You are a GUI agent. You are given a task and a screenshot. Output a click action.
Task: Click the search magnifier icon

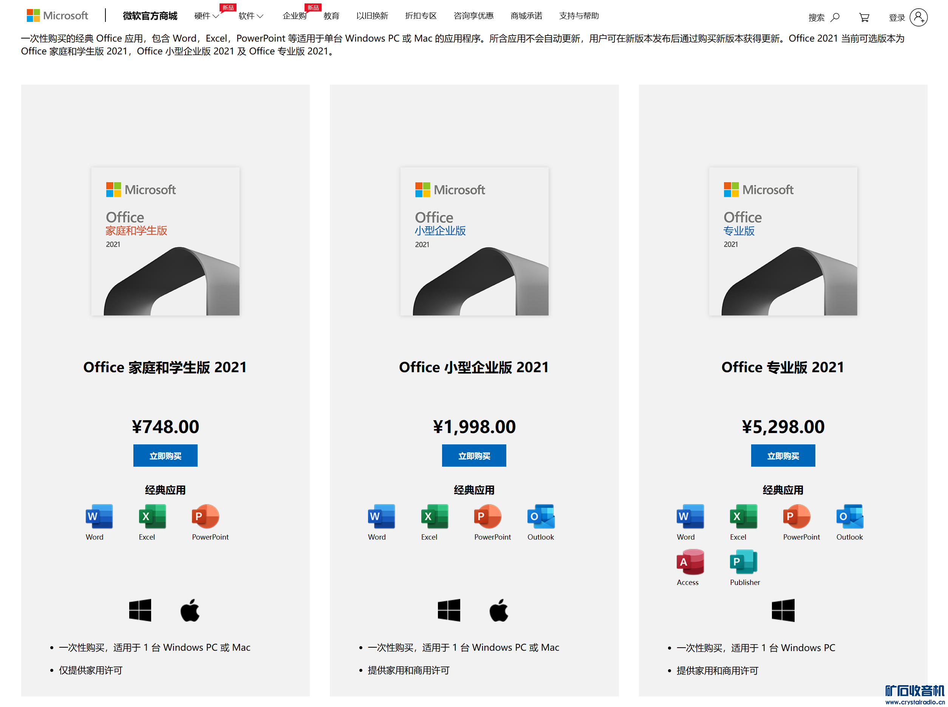[835, 17]
